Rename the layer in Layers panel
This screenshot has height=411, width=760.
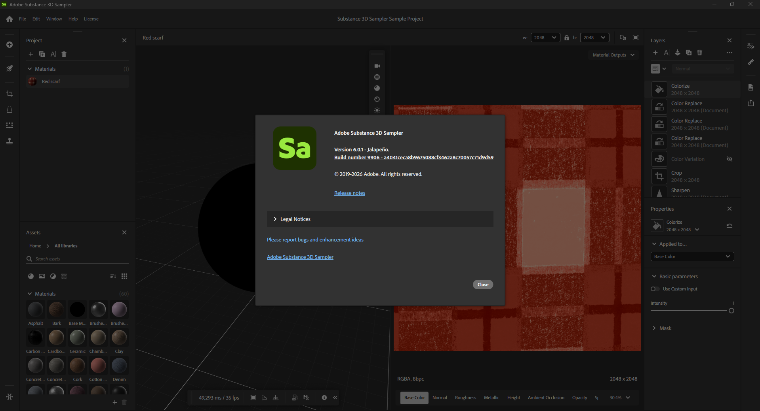point(667,53)
